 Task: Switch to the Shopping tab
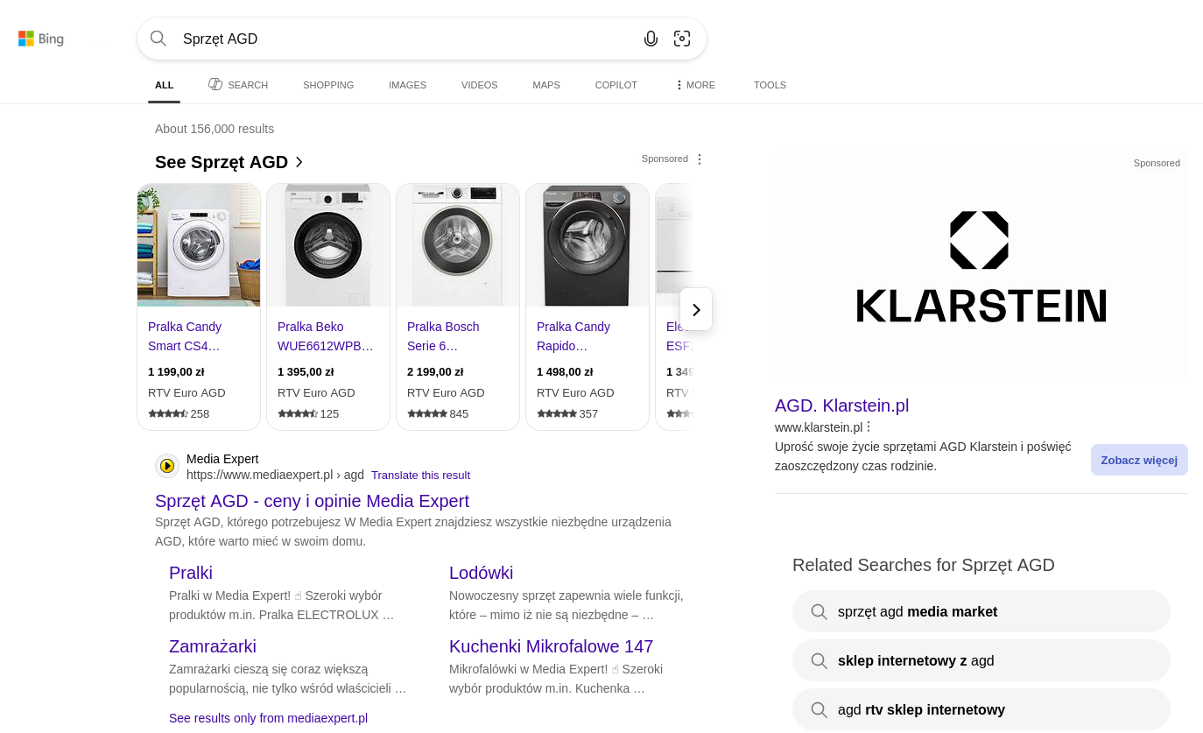coord(328,85)
